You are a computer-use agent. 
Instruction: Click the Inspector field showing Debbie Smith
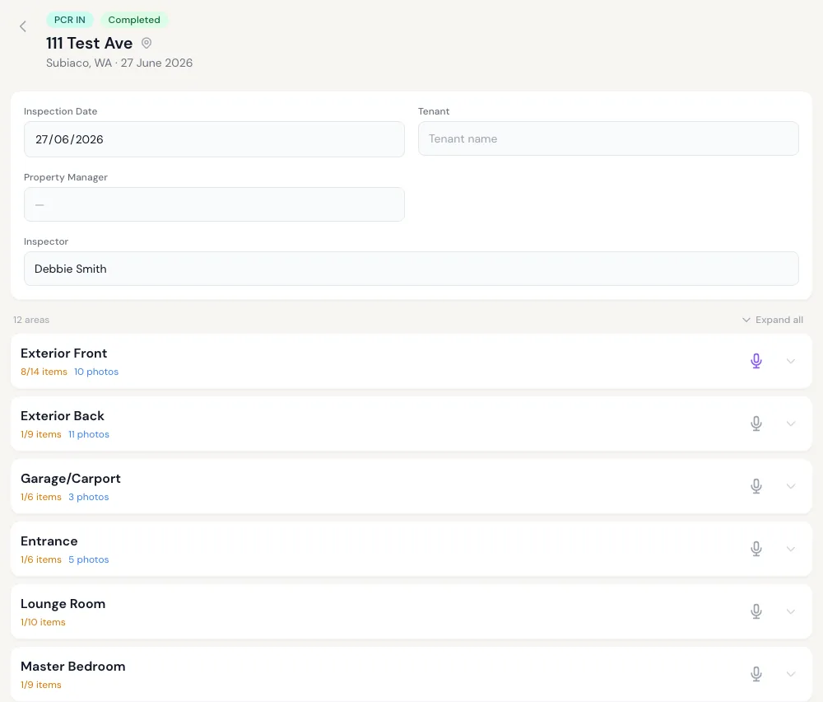point(411,269)
